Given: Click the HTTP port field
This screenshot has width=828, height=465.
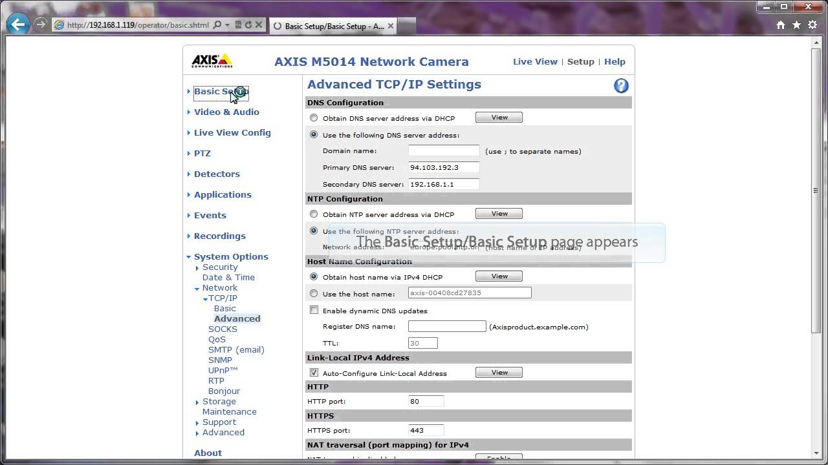Looking at the screenshot, I should pos(426,401).
